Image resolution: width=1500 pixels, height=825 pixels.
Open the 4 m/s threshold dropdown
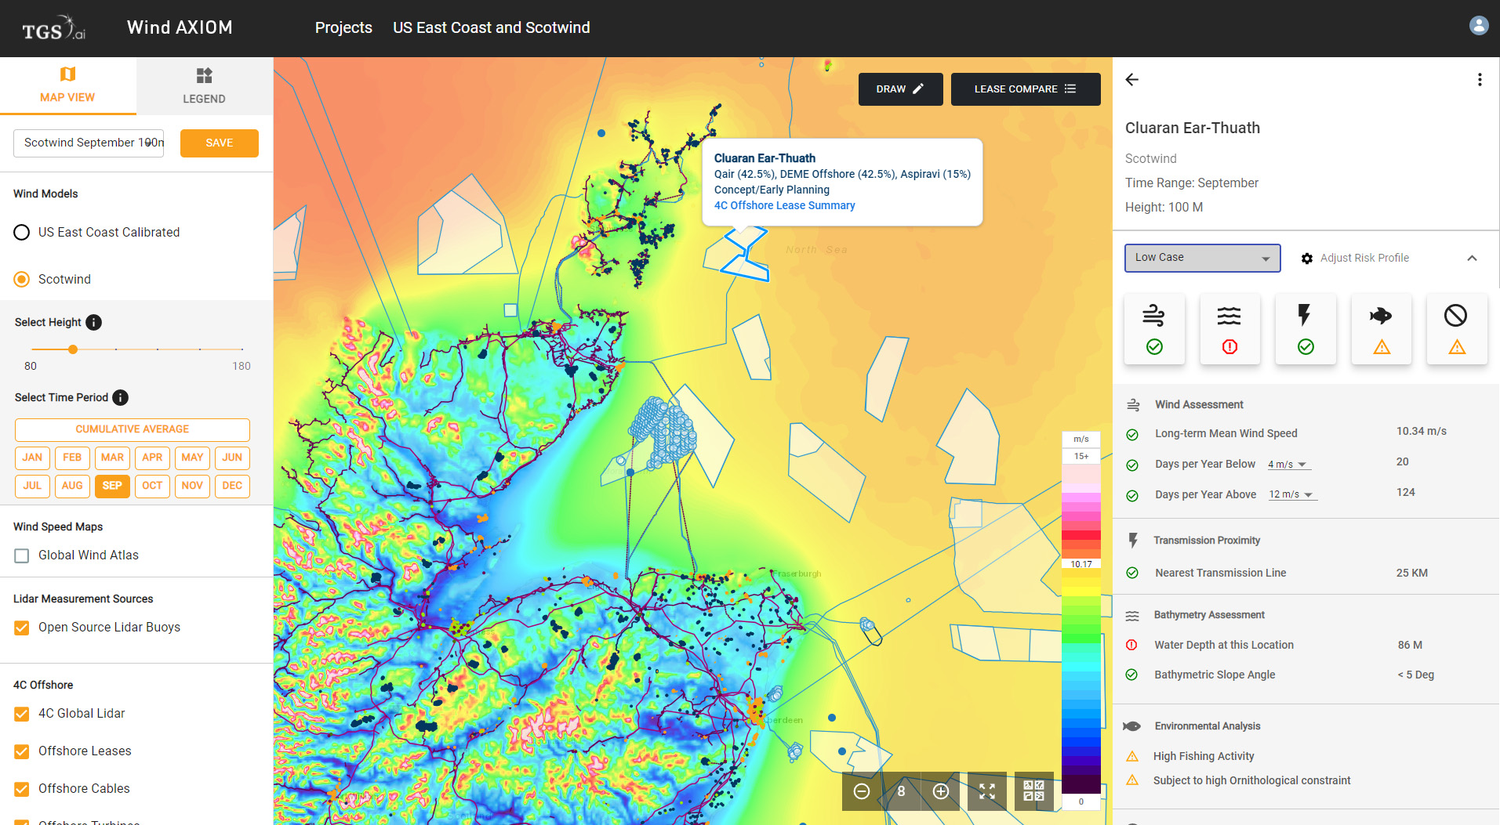[1288, 465]
